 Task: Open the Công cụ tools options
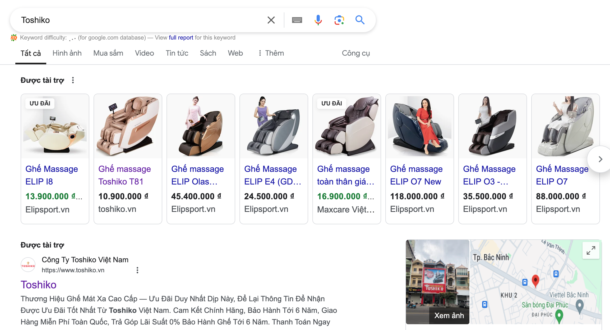tap(356, 53)
